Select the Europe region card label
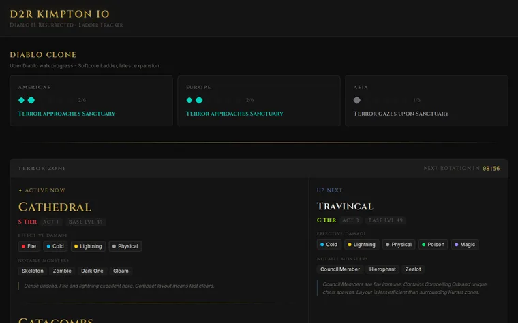Image resolution: width=518 pixels, height=323 pixels. pos(198,87)
